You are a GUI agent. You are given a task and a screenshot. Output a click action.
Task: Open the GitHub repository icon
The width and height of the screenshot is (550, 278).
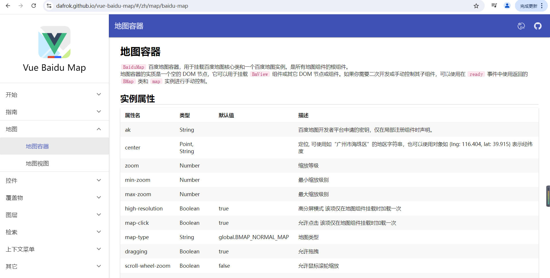click(538, 26)
